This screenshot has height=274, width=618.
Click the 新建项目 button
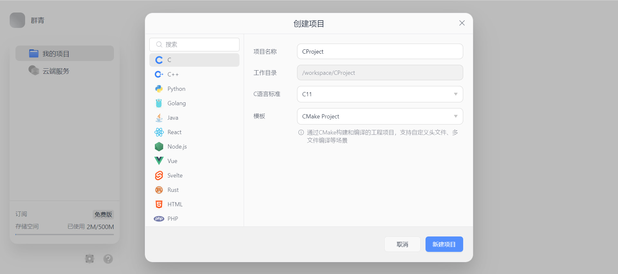444,244
